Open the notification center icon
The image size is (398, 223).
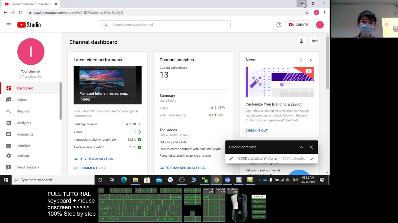322,180
